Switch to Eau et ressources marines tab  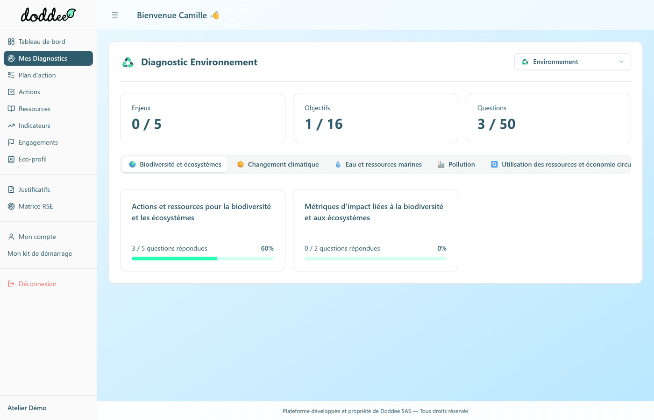point(378,164)
